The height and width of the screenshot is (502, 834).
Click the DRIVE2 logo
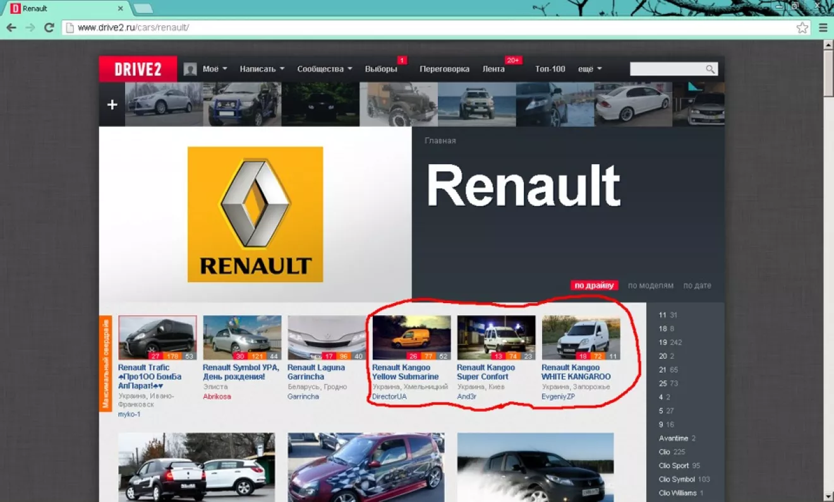click(138, 69)
